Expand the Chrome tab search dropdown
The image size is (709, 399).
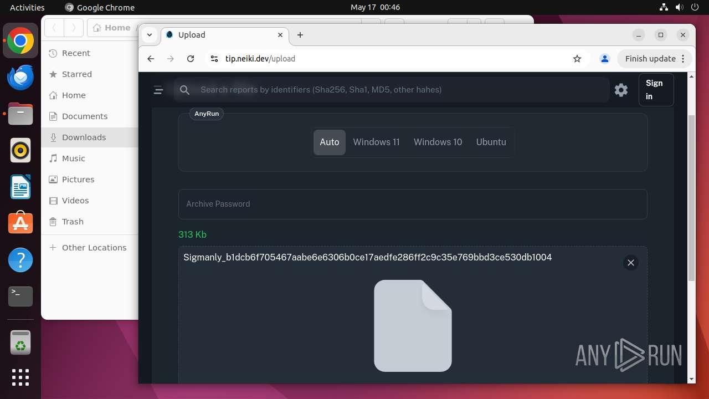pos(150,35)
